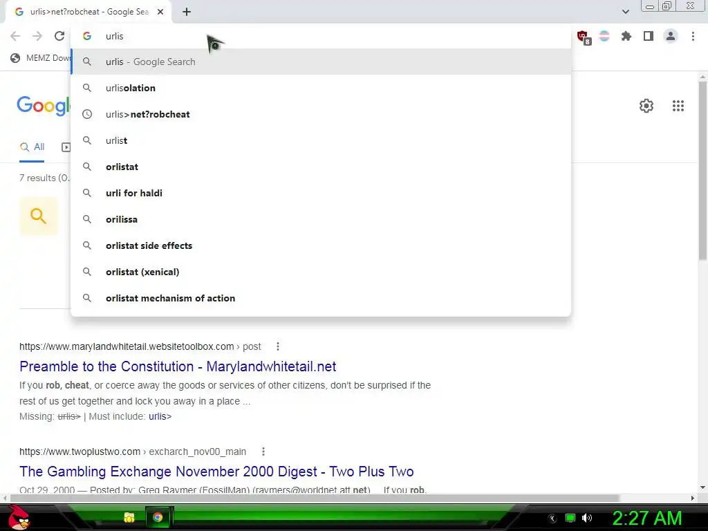Click the Chrome taskbar icon
Viewport: 708px width, 531px height.
pyautogui.click(x=158, y=517)
